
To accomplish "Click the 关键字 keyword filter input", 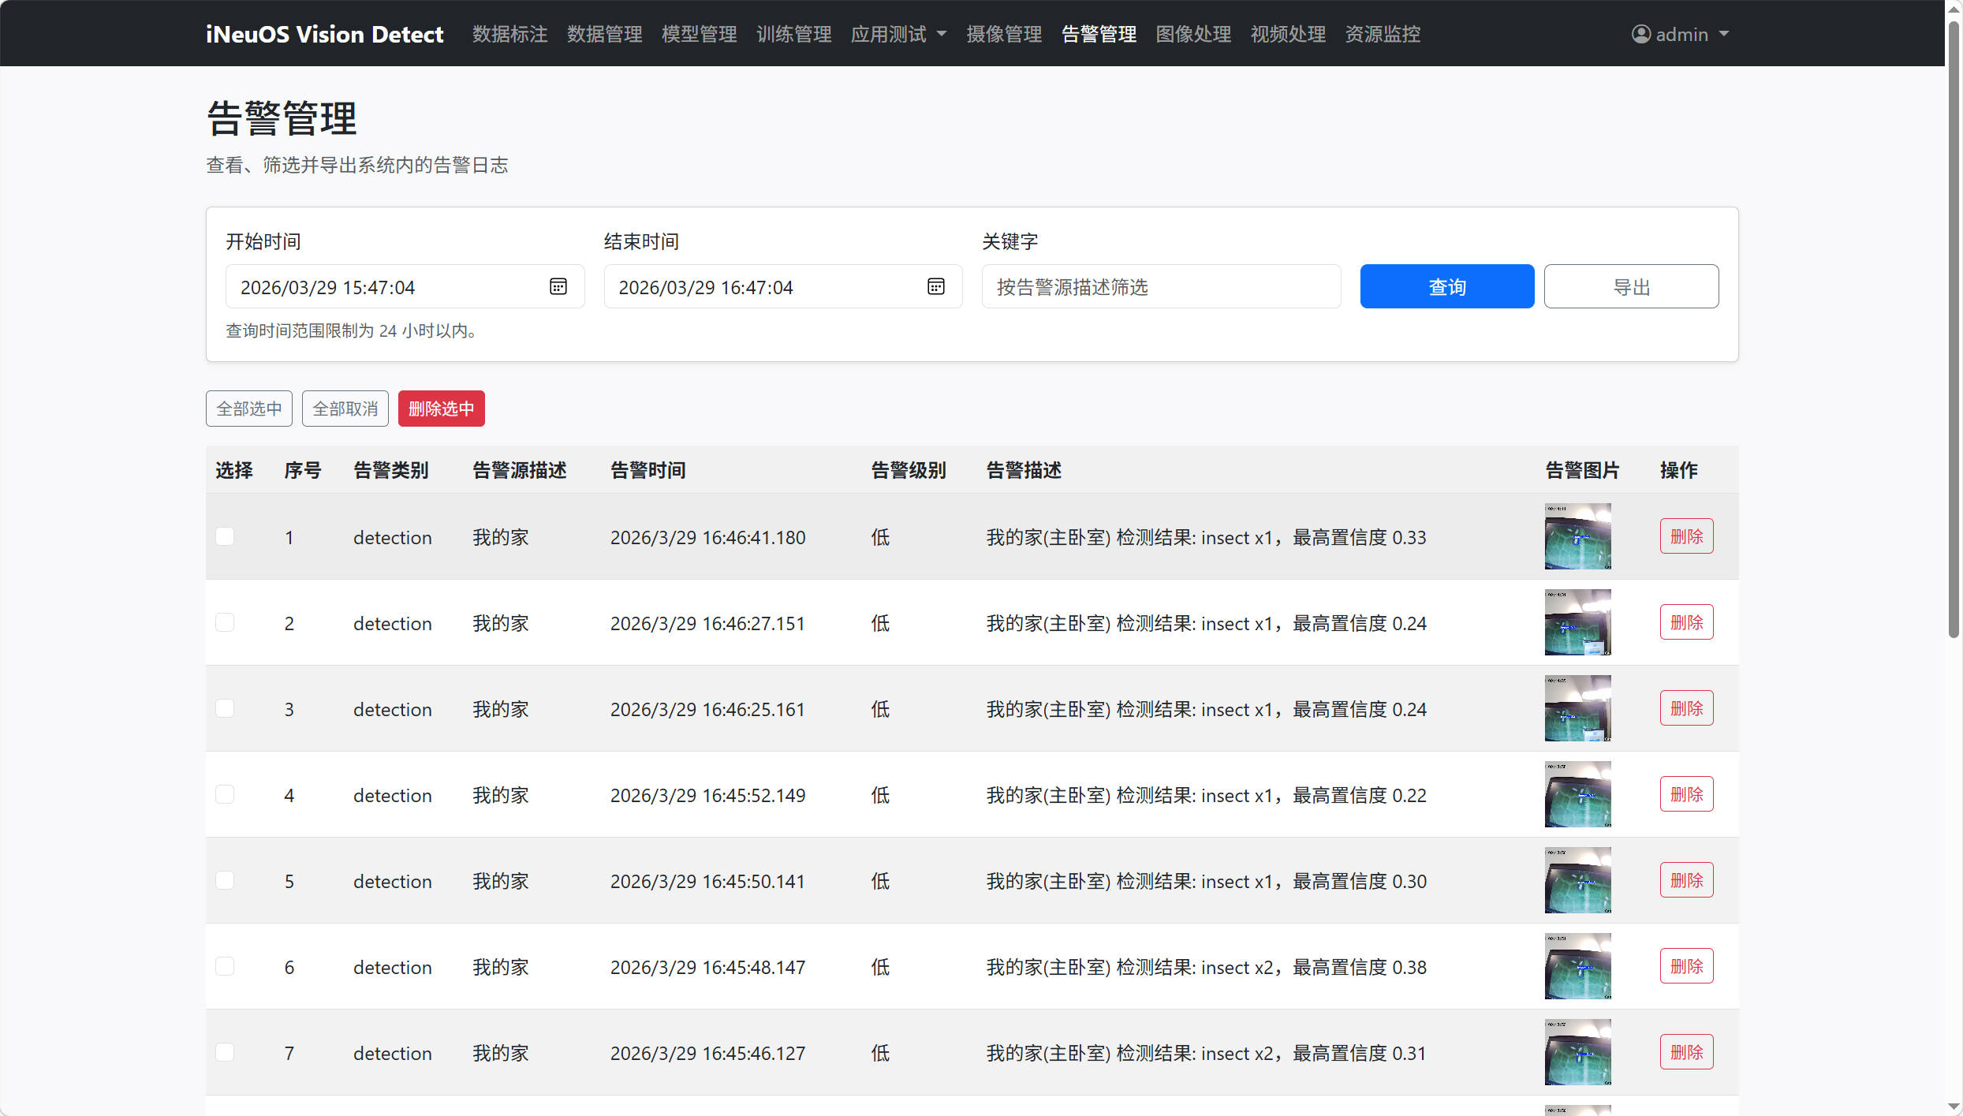I will (1161, 286).
